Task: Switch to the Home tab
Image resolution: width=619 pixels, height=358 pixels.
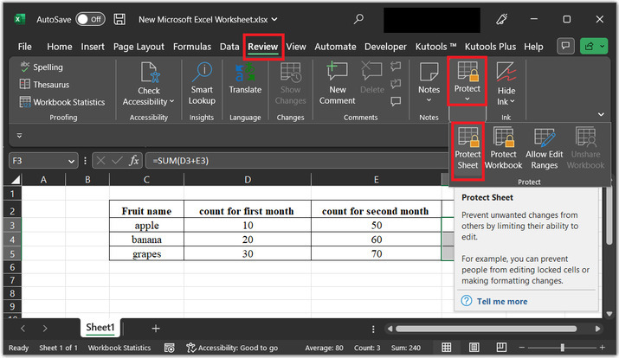Action: tap(60, 47)
